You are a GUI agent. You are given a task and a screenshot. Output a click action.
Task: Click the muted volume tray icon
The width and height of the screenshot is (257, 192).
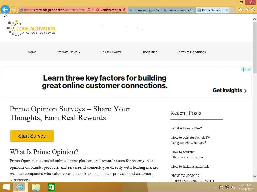[233, 187]
